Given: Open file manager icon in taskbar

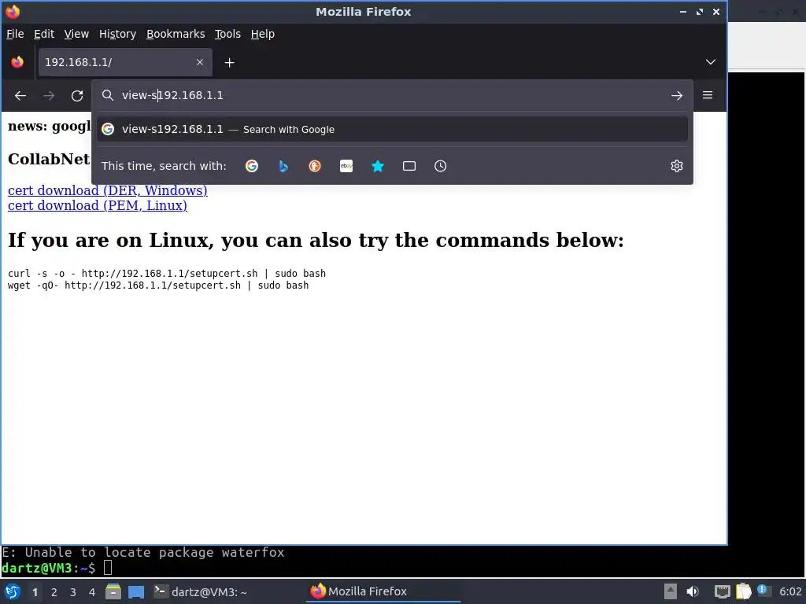Looking at the screenshot, I should [x=113, y=591].
